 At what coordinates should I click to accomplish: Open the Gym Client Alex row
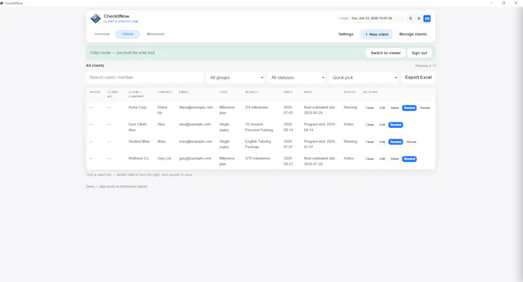260,127
